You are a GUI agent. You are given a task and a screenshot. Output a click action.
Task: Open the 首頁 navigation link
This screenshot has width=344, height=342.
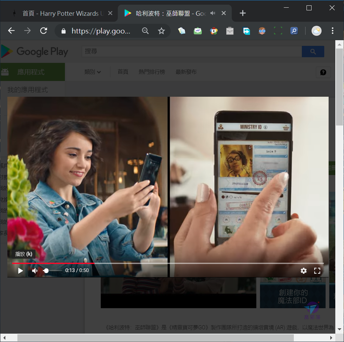point(123,72)
